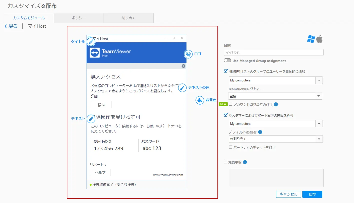Uncheck auto-add users to contact list group
The height and width of the screenshot is (203, 354).
(x=226, y=71)
